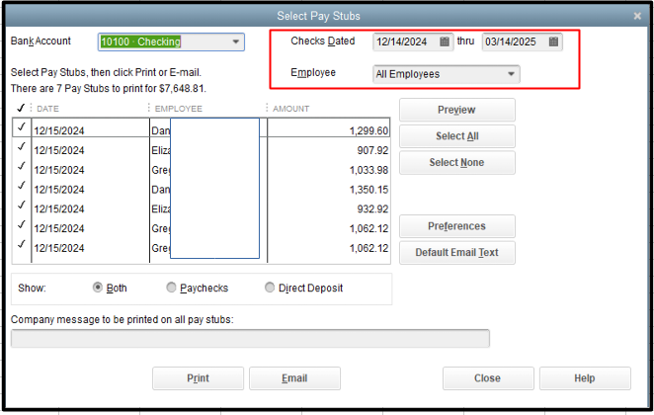
Task: Open Default Email Text settings
Action: (x=457, y=253)
